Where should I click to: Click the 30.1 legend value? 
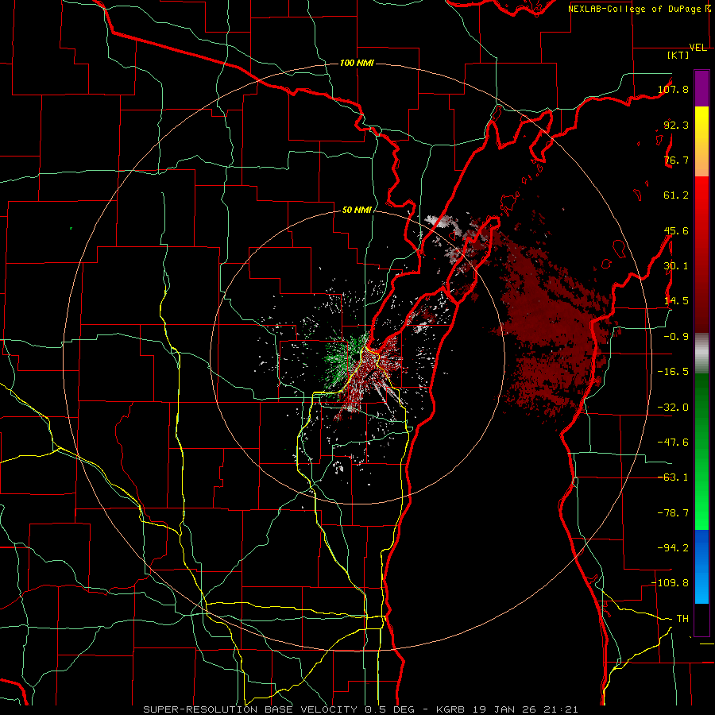click(676, 266)
